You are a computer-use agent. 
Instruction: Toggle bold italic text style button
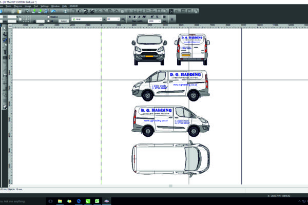(x=144, y=17)
